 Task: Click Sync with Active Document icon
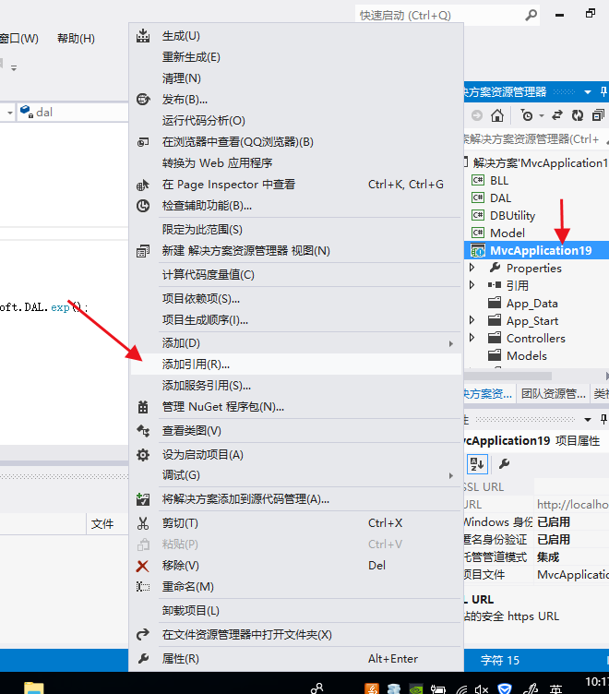point(557,115)
